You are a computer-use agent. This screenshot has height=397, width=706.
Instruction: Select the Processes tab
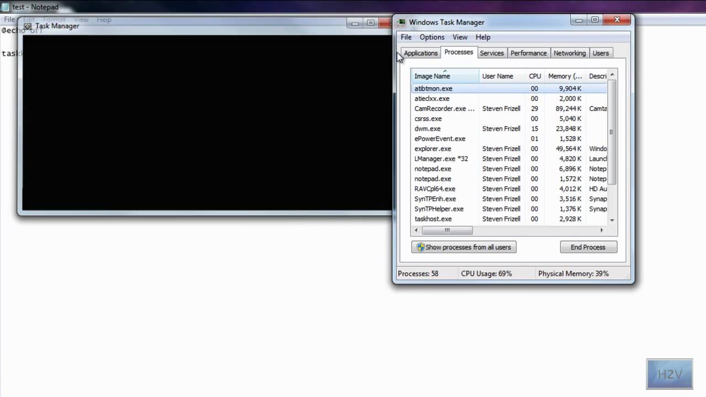click(459, 52)
